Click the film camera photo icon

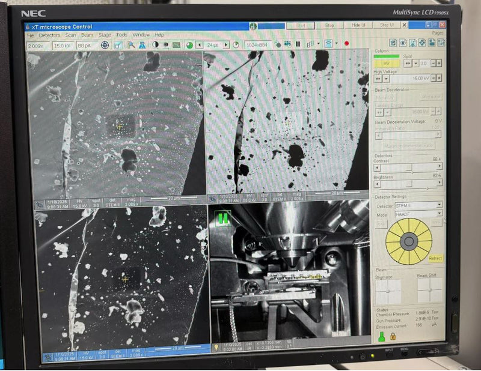[x=288, y=44]
